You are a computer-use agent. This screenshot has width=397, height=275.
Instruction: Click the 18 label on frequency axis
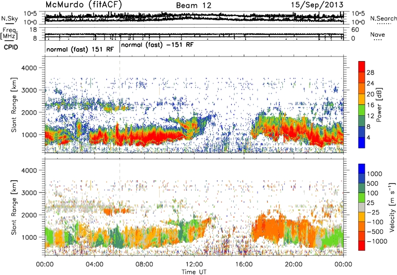[x=33, y=30]
